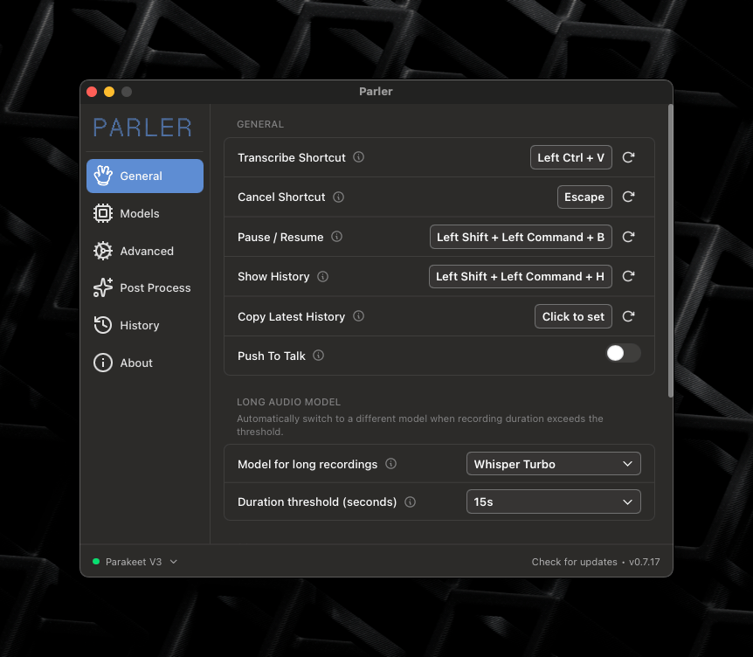753x657 pixels.
Task: Click the Models chip icon
Action: pyautogui.click(x=103, y=213)
